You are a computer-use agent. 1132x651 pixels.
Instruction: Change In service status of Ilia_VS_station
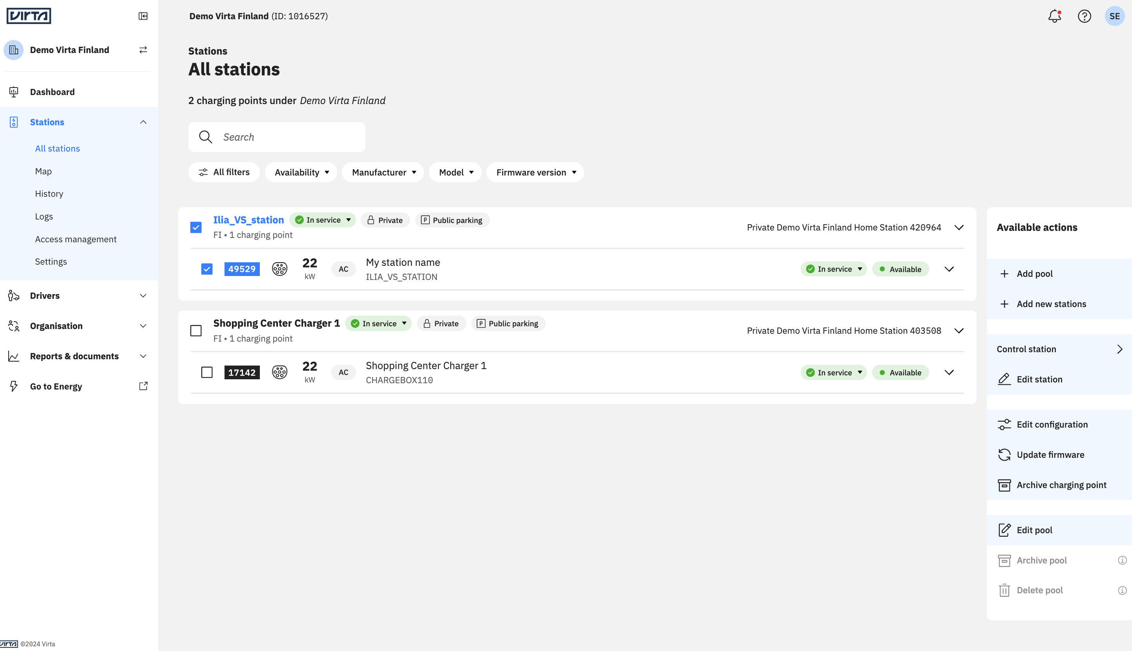pos(323,220)
